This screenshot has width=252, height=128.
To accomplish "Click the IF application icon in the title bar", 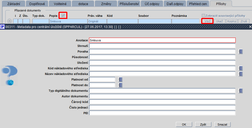I will [x=2, y=27].
